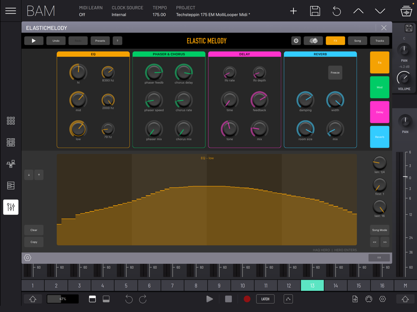Toggle the reverb Freeze button
Viewport: 417px width, 312px height.
(335, 73)
